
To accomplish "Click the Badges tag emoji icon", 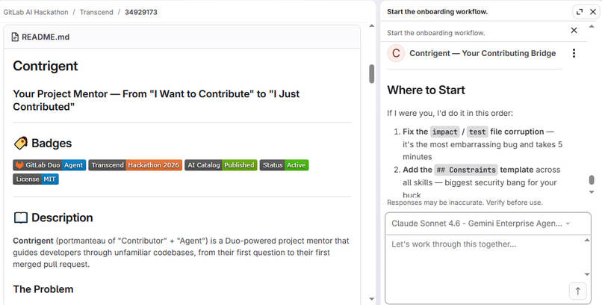I will [x=20, y=143].
